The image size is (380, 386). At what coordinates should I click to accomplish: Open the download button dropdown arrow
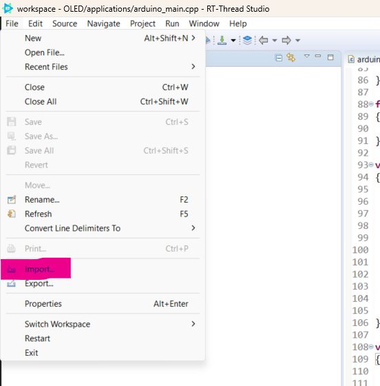tap(233, 41)
